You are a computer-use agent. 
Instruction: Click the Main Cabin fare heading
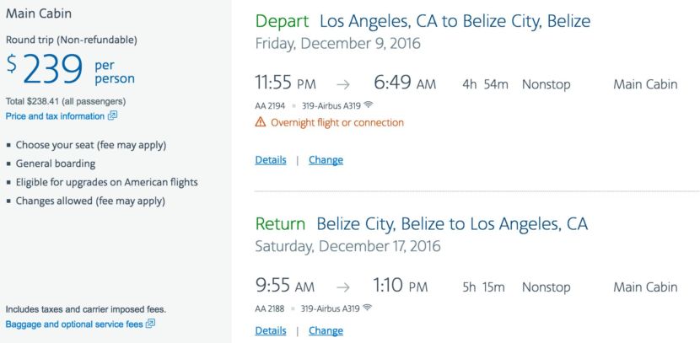(x=39, y=13)
